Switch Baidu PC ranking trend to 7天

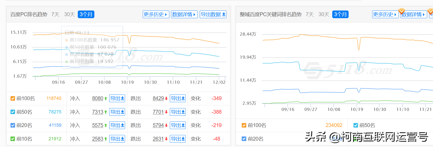[55, 14]
